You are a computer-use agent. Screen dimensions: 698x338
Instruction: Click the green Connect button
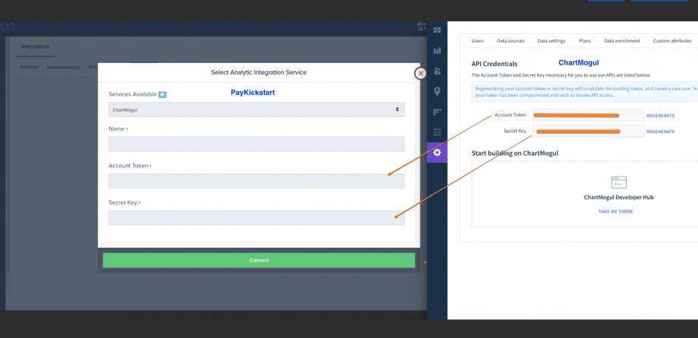(259, 260)
